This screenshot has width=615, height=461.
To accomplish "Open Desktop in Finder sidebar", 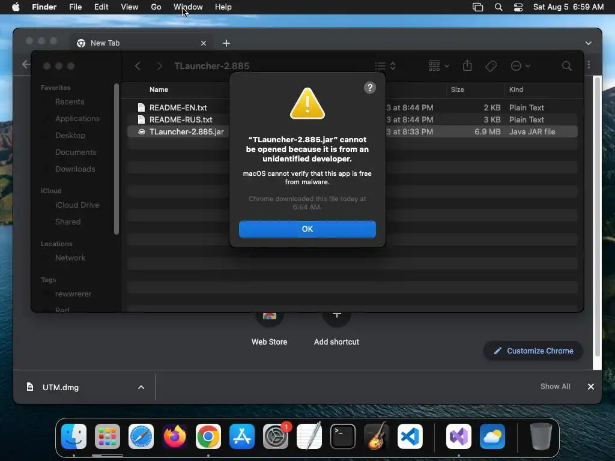I will point(70,135).
